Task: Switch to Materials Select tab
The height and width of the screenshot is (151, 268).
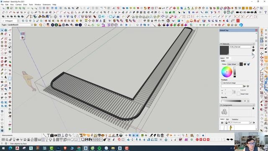Action: pos(222,58)
